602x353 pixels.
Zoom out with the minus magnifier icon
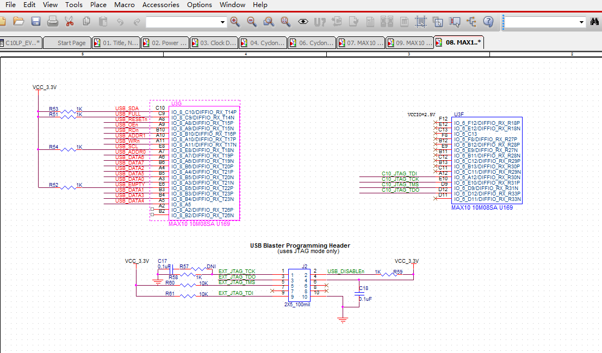(x=252, y=22)
